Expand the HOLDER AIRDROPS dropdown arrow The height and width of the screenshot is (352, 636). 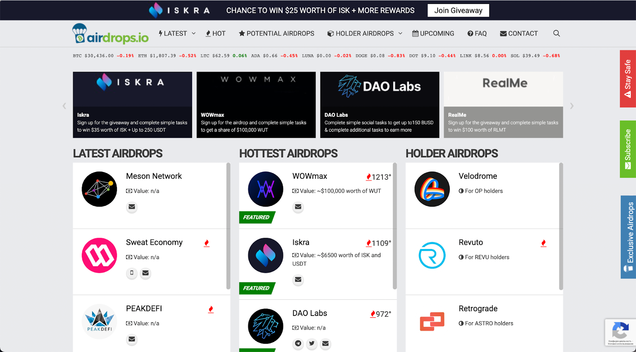(400, 33)
